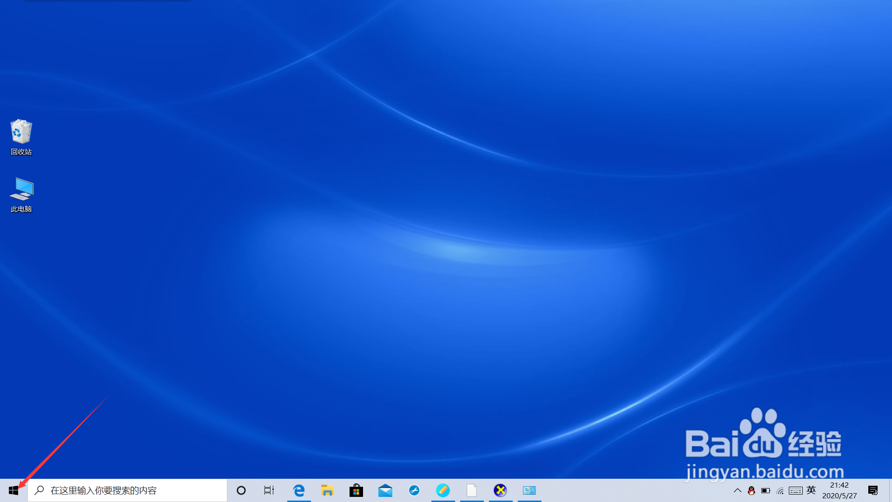Open the Windows Start menu
Viewport: 892px width, 502px height.
coord(13,490)
